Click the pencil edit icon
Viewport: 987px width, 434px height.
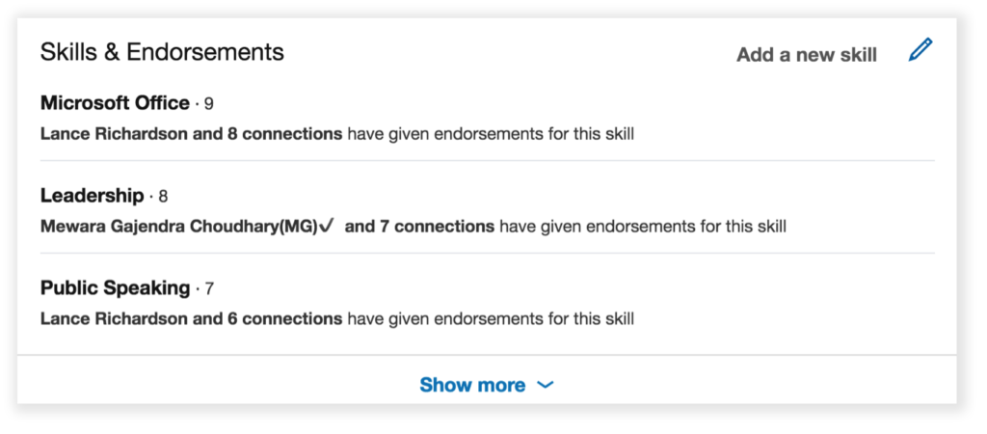point(920,50)
